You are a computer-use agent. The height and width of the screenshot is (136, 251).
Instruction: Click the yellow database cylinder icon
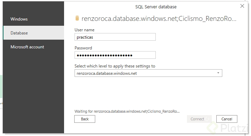point(77,18)
